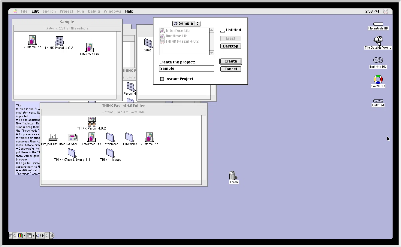
Task: Open the Search menu
Action: point(49,11)
